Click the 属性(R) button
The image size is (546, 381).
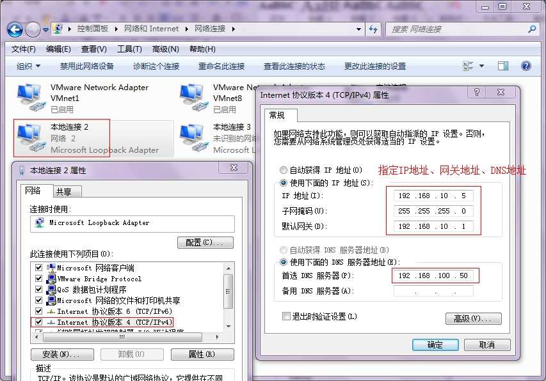click(x=202, y=354)
